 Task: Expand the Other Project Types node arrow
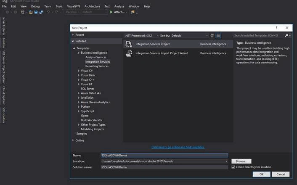click(x=79, y=124)
